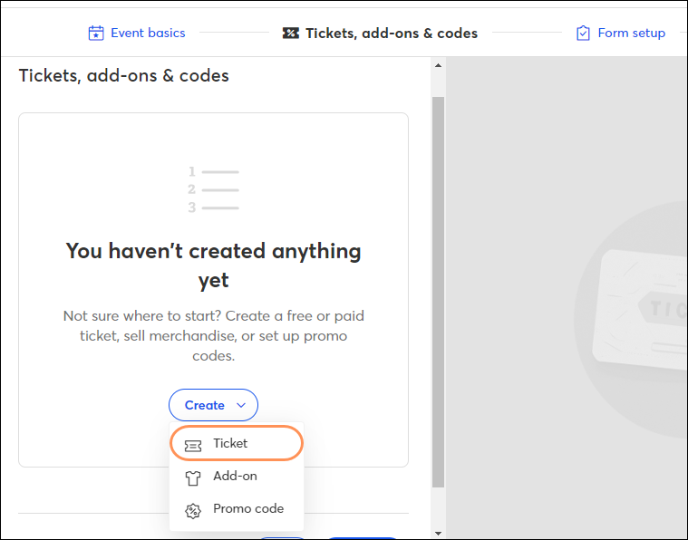This screenshot has width=688, height=540.
Task: Click the 'Not sure where to start?' description text
Action: pyautogui.click(x=213, y=335)
